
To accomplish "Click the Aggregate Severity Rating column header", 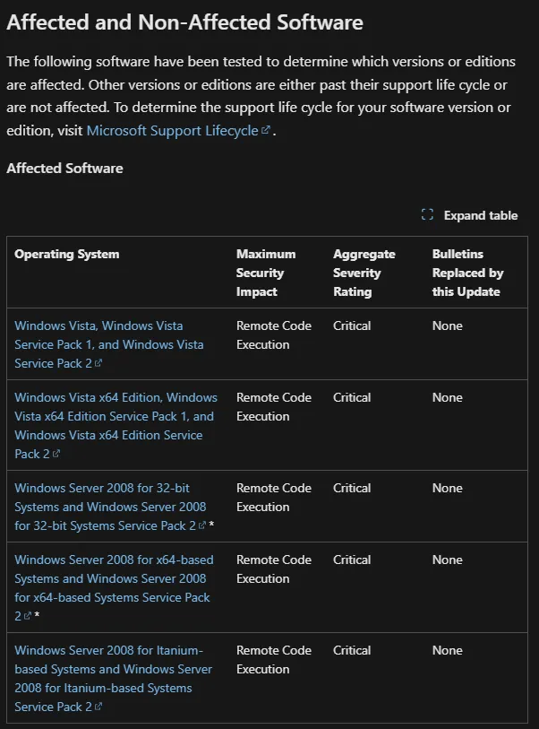I will coord(364,273).
